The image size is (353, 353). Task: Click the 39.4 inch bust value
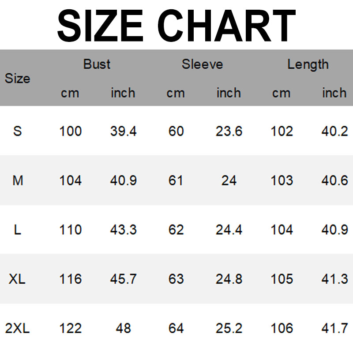[x=123, y=131]
